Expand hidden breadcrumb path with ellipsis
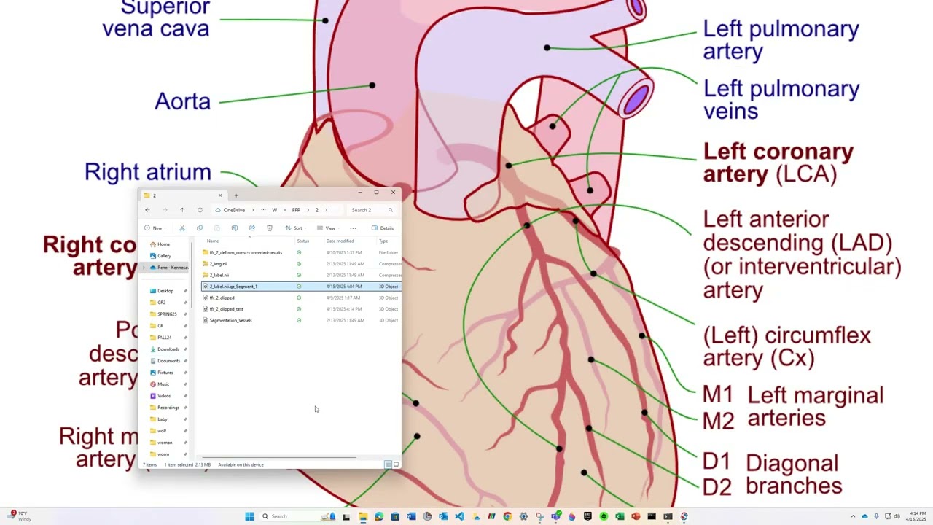Image resolution: width=933 pixels, height=525 pixels. (x=263, y=210)
